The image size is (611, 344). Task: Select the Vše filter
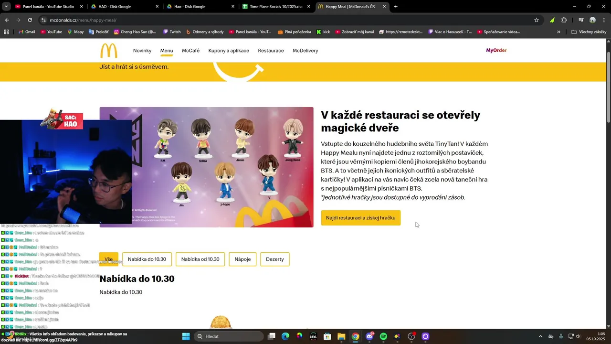click(109, 259)
